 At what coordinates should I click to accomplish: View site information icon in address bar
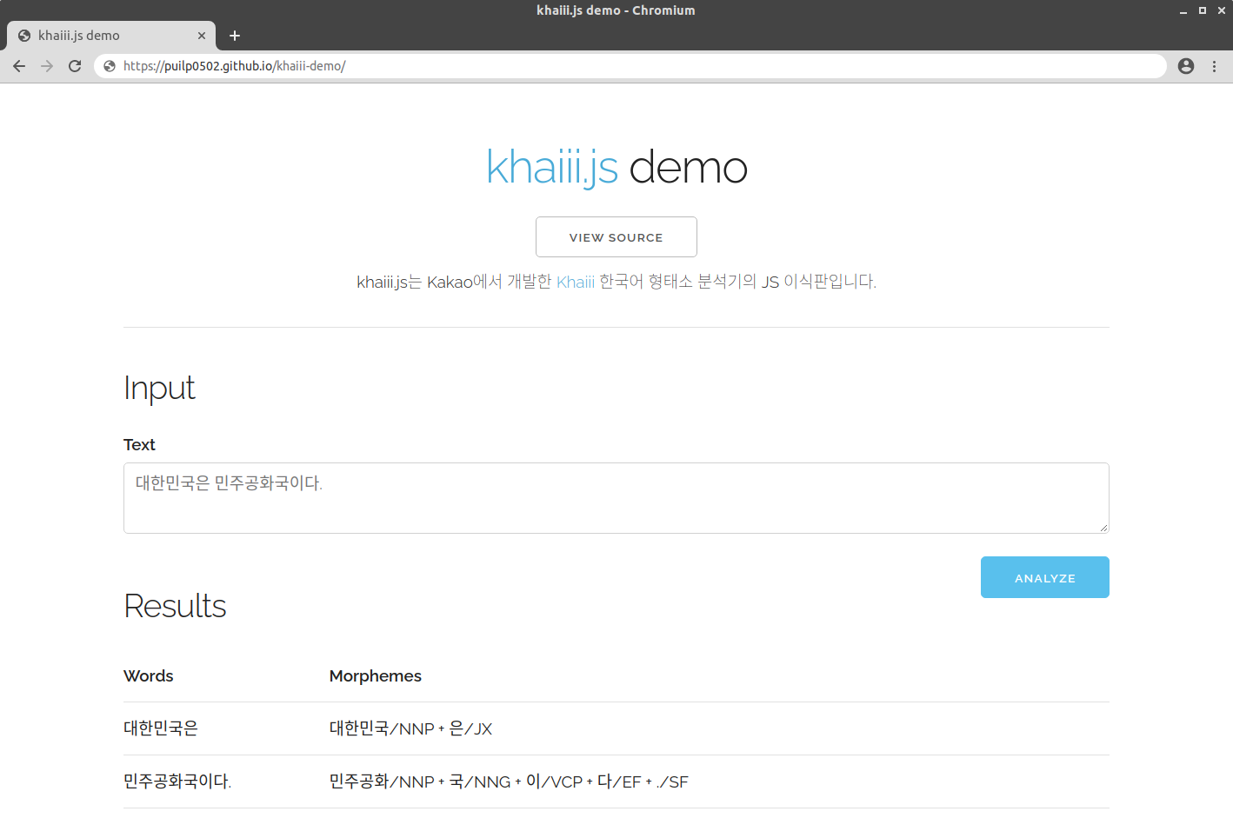[110, 66]
